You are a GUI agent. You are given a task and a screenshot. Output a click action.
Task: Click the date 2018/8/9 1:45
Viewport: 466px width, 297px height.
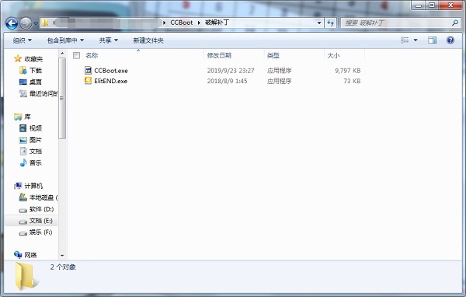(227, 81)
